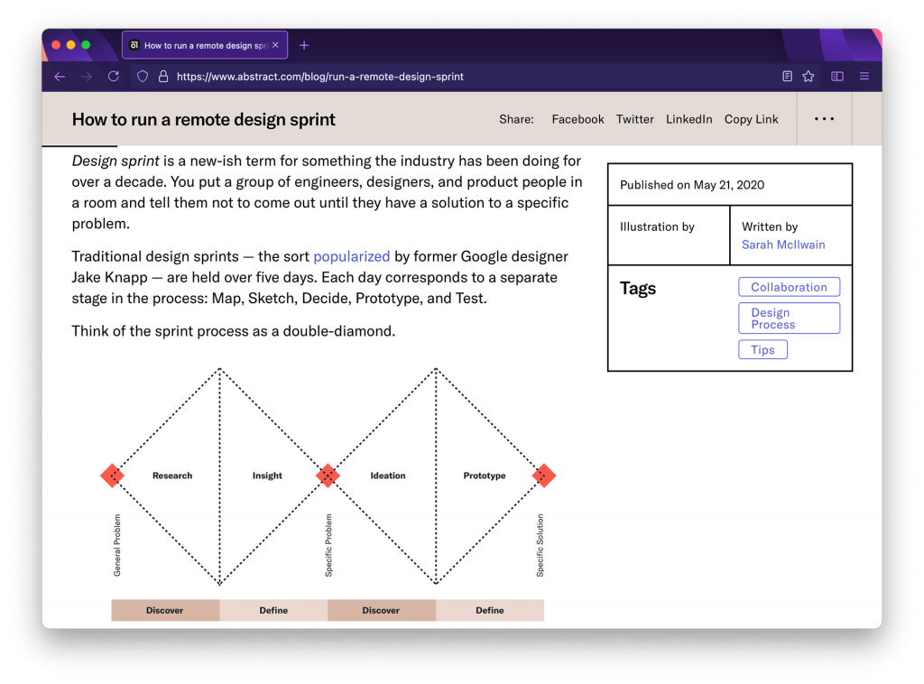Click the 'Tags' heading
Viewport: 924px width, 684px height.
click(638, 288)
